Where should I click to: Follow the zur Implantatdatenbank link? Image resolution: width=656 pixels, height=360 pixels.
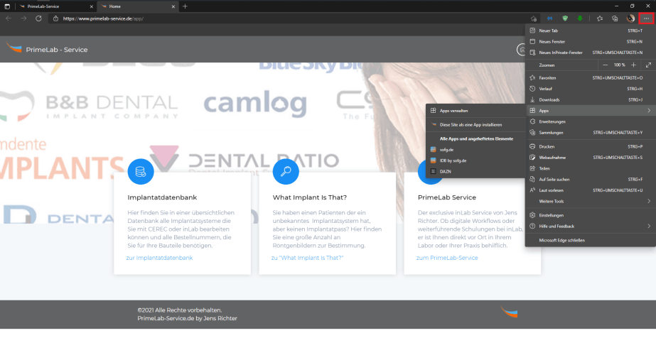tap(159, 258)
